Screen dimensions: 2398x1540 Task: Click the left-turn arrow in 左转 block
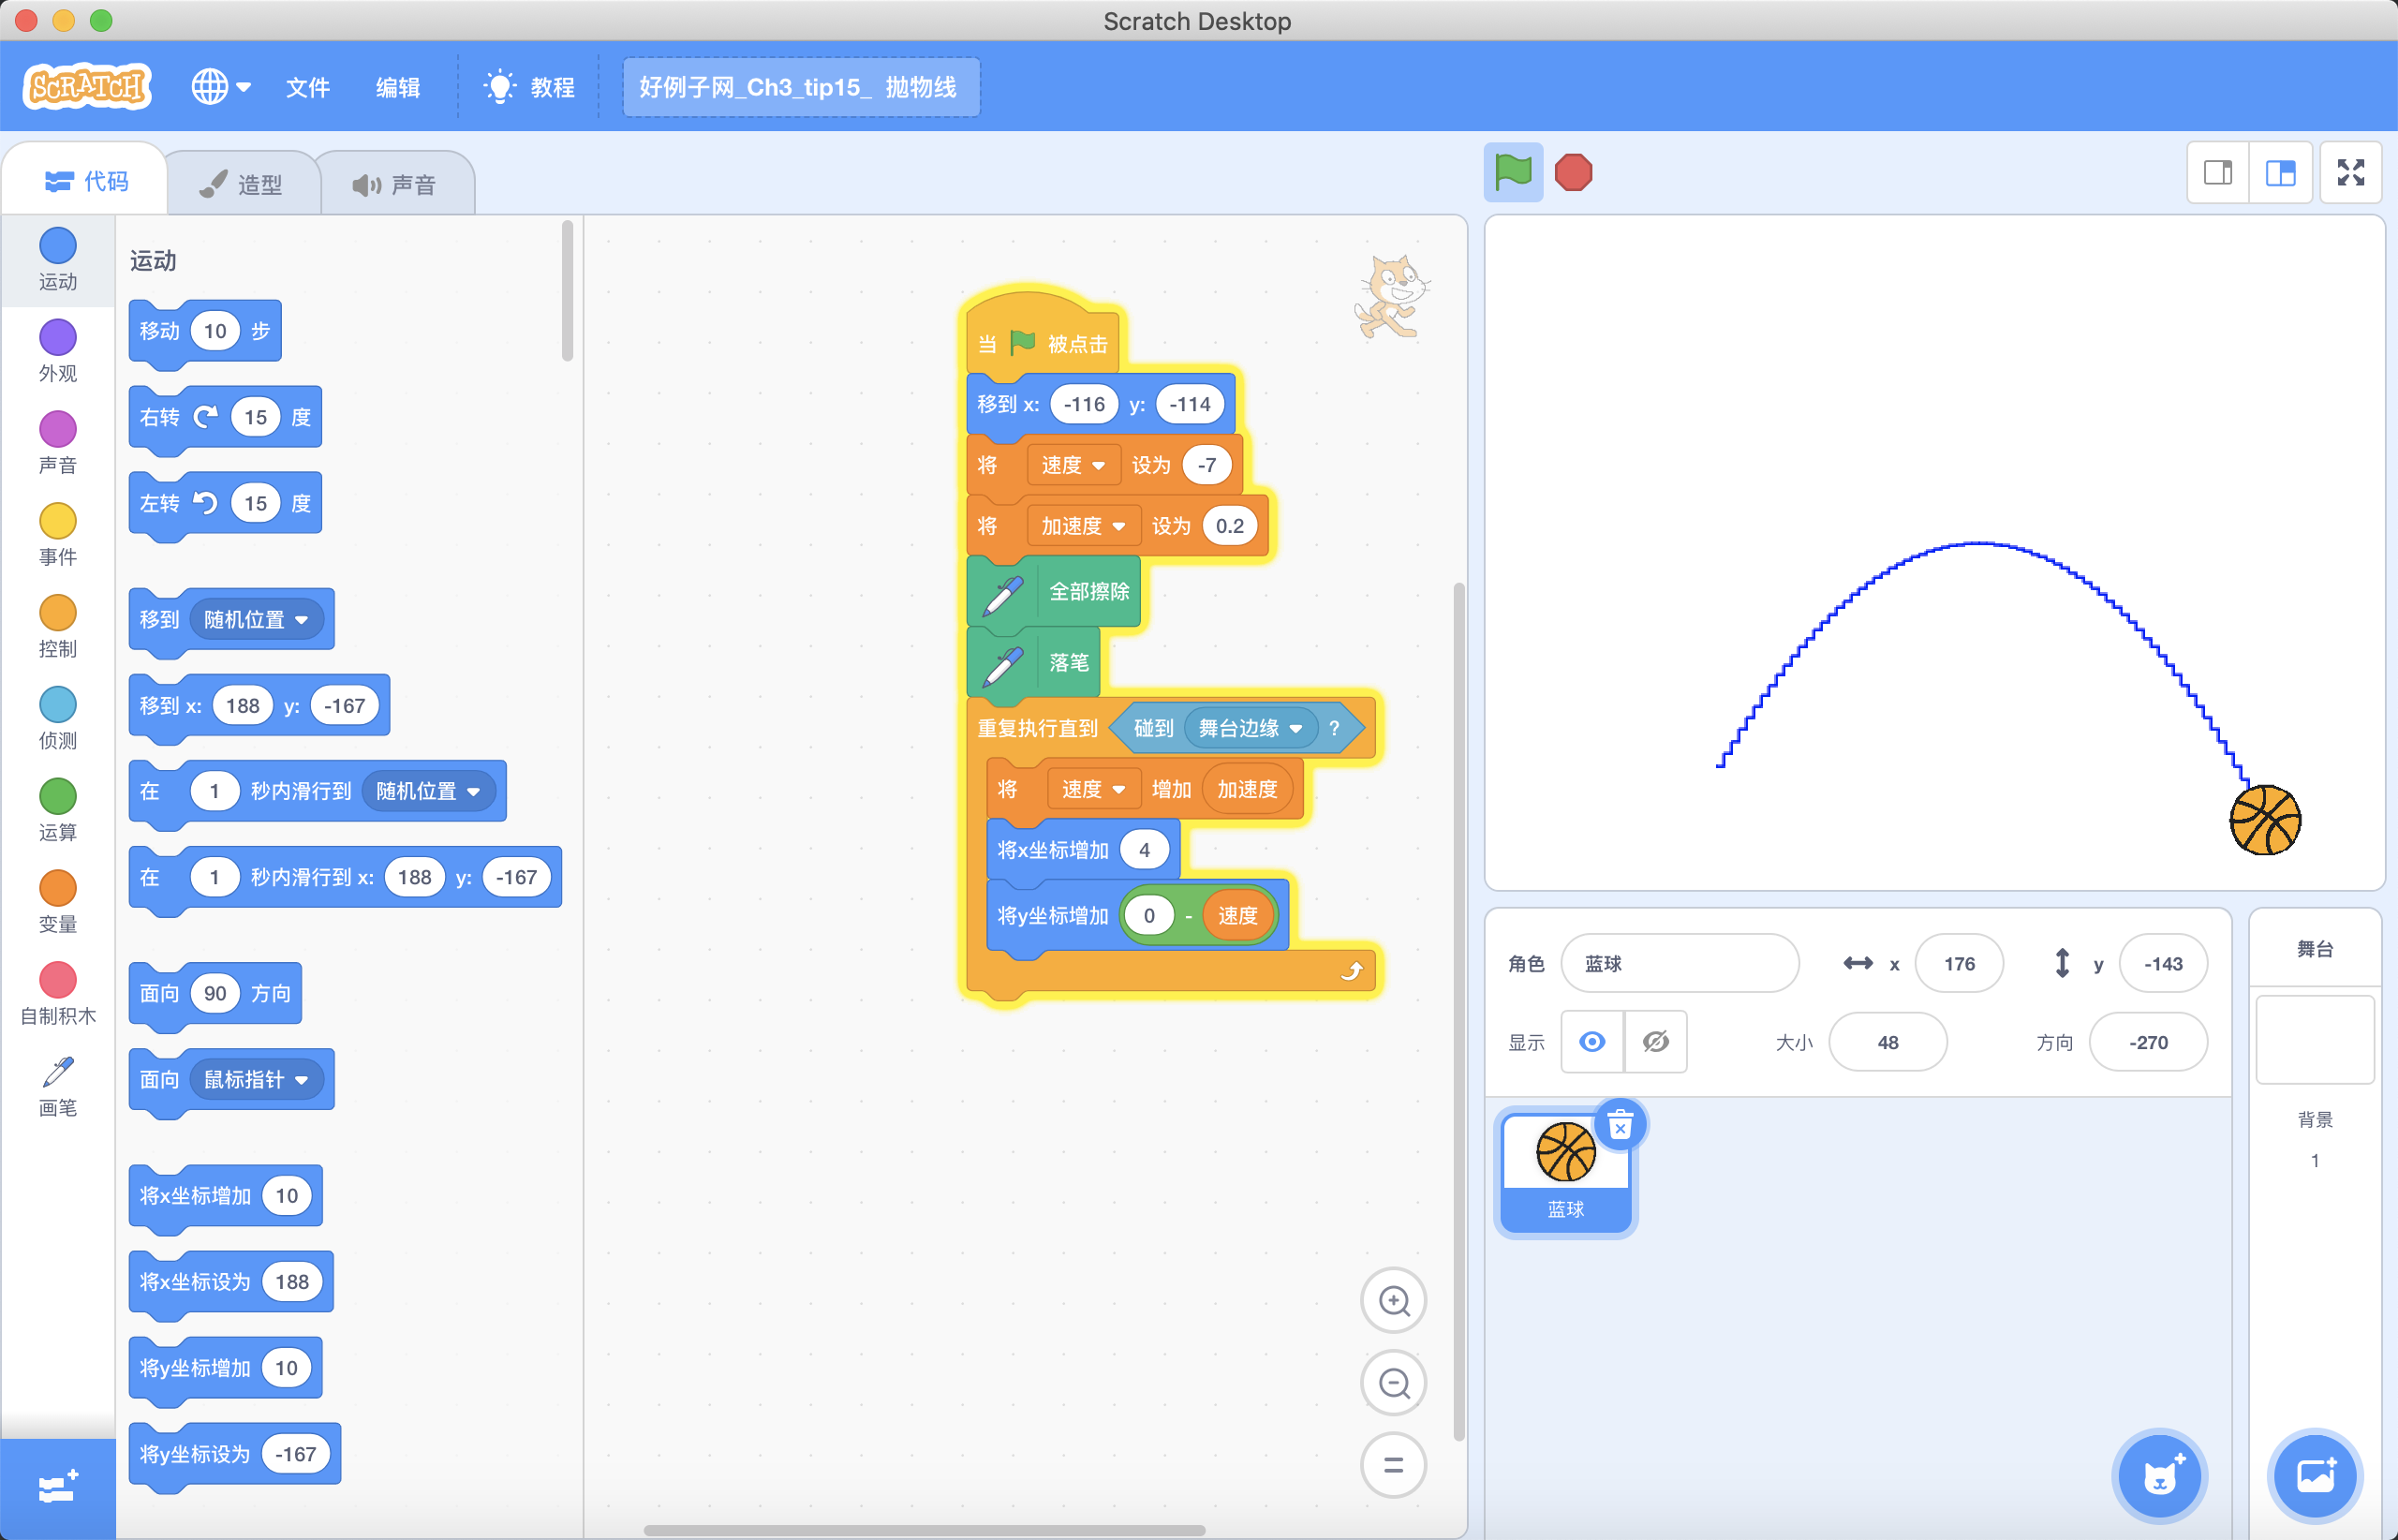tap(206, 503)
